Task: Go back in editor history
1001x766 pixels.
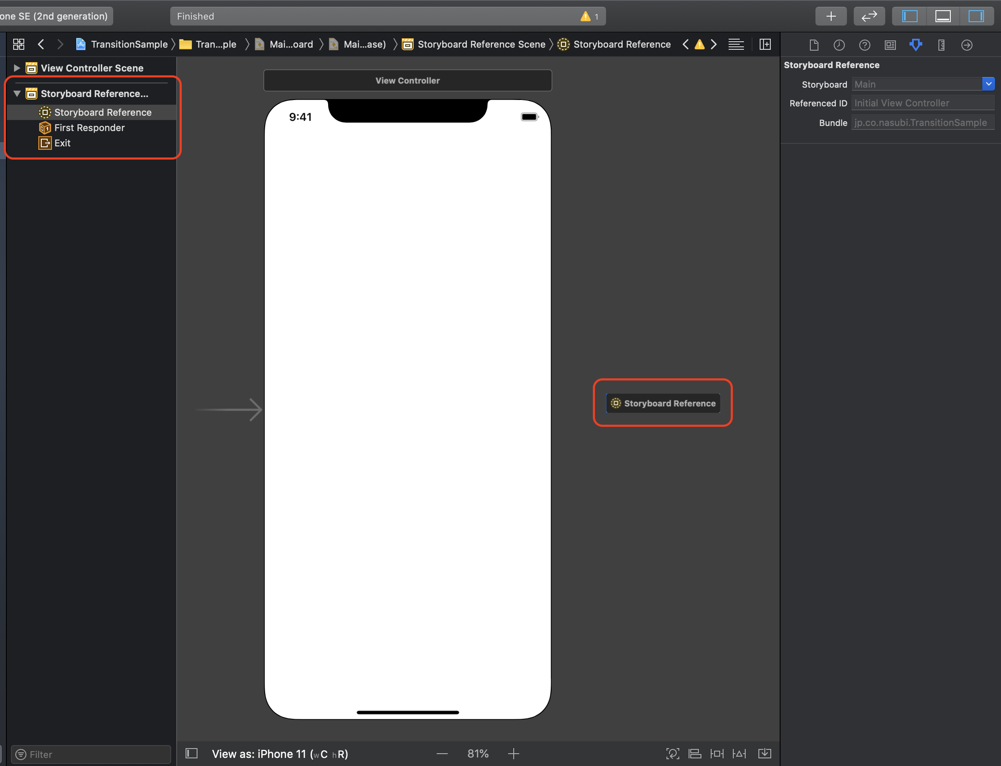Action: coord(41,44)
